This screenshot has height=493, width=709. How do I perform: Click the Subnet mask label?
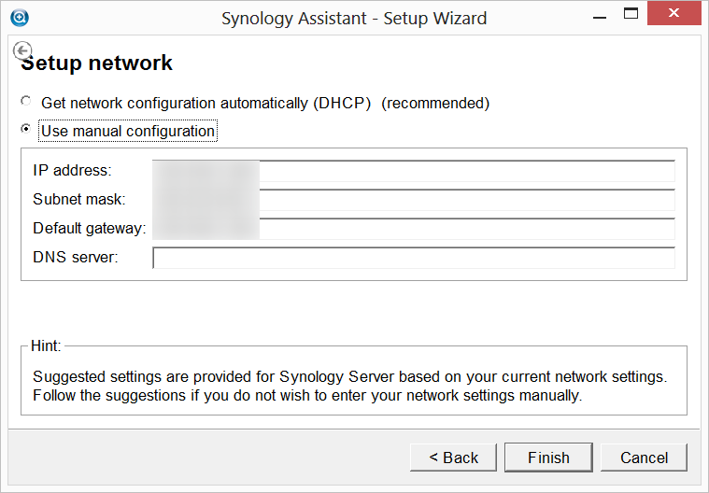coord(79,199)
